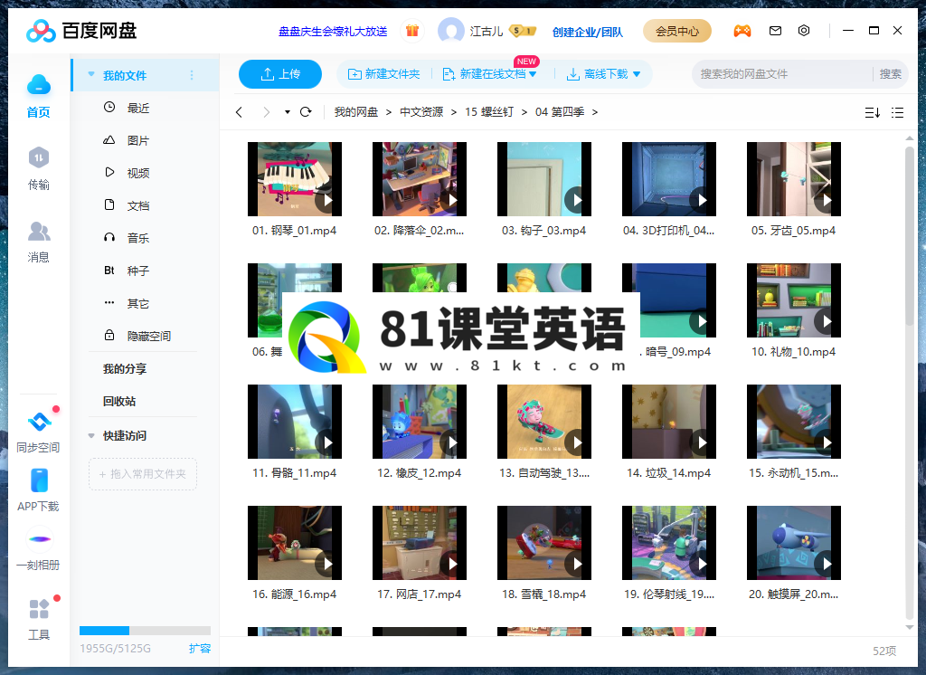Click the 搜索 search button
The height and width of the screenshot is (675, 926).
890,74
